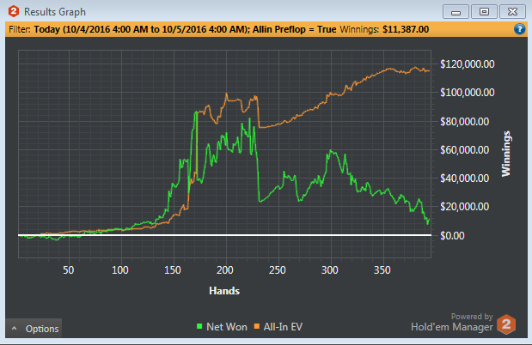Select the $80,000.00 axis label
The image size is (532, 345).
pyautogui.click(x=464, y=121)
